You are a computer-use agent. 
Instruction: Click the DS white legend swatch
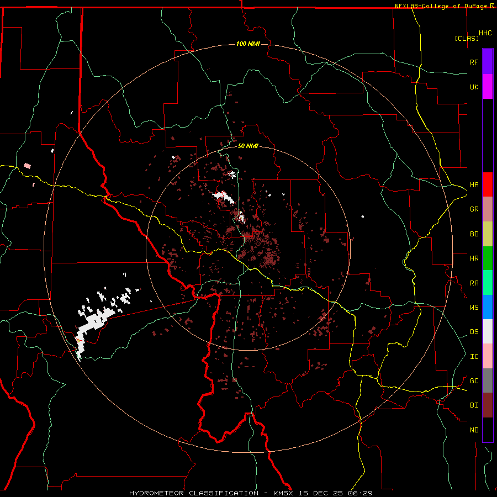[x=488, y=331]
